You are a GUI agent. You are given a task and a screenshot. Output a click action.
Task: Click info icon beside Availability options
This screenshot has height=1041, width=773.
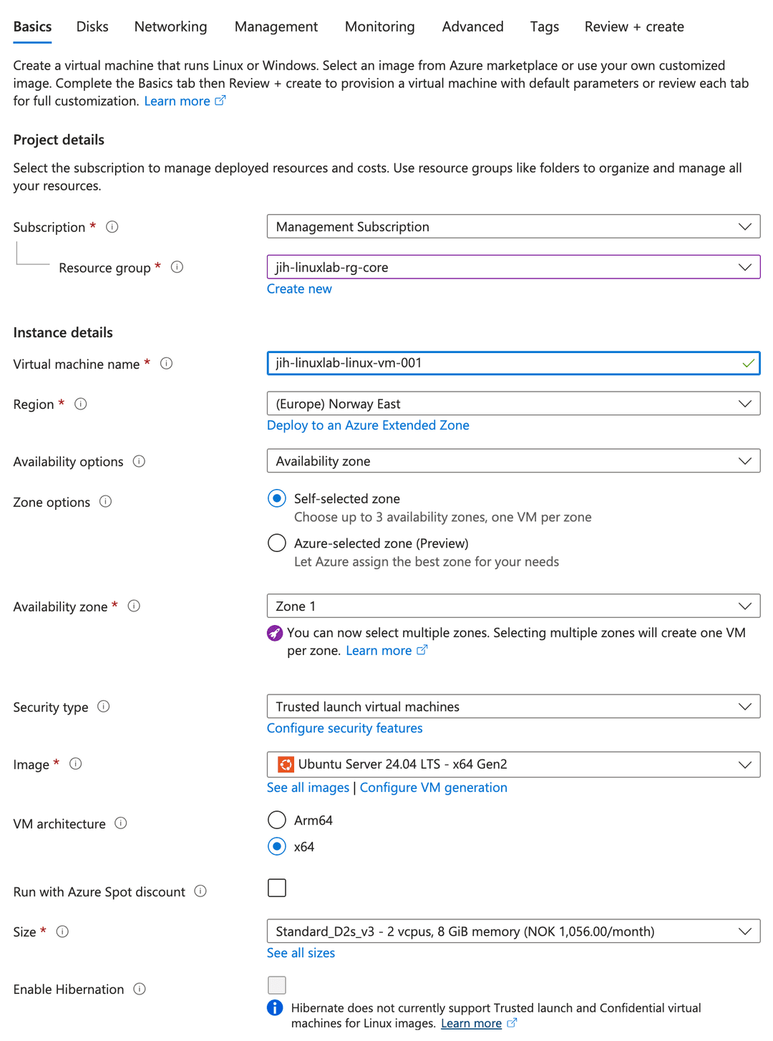pyautogui.click(x=139, y=462)
